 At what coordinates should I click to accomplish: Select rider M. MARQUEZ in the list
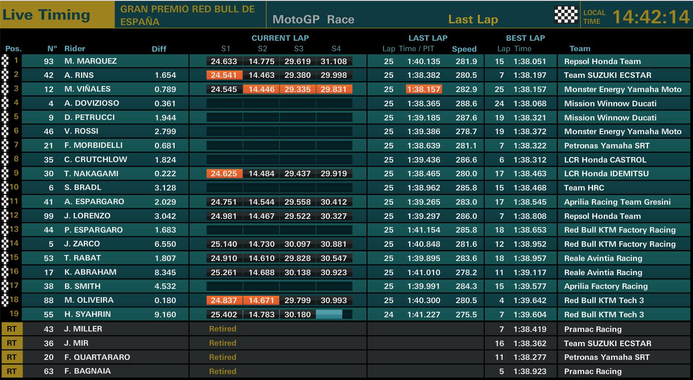91,61
